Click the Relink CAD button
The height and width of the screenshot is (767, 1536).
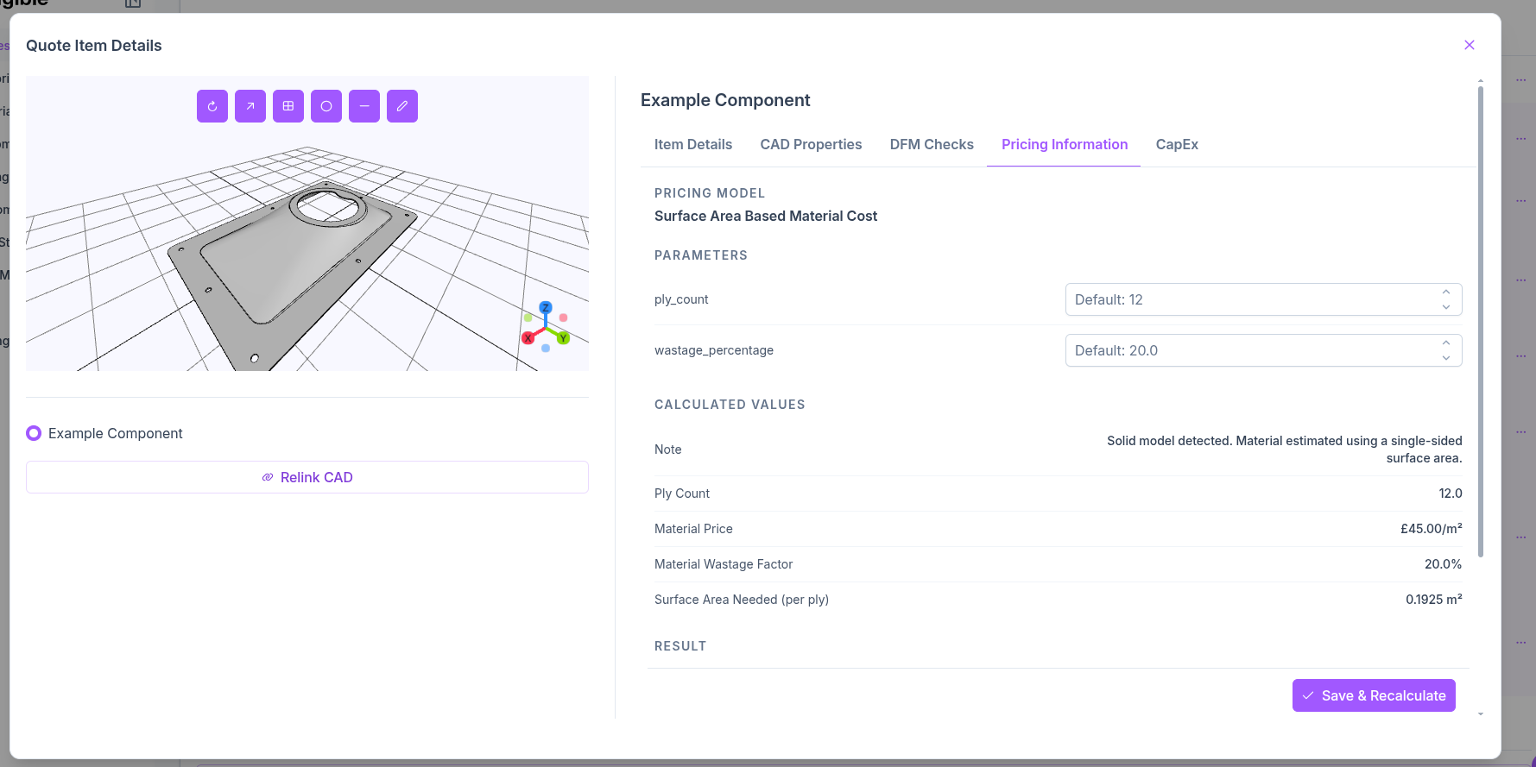coord(307,477)
